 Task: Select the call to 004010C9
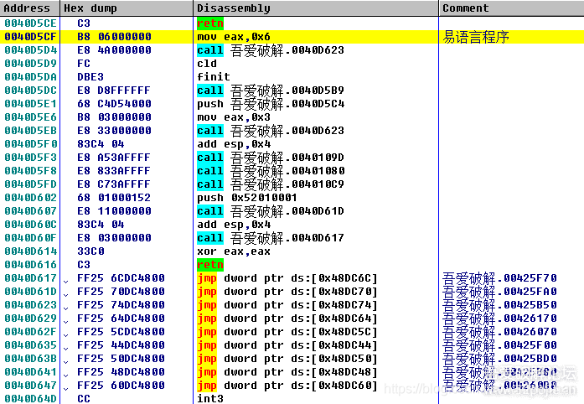271,184
